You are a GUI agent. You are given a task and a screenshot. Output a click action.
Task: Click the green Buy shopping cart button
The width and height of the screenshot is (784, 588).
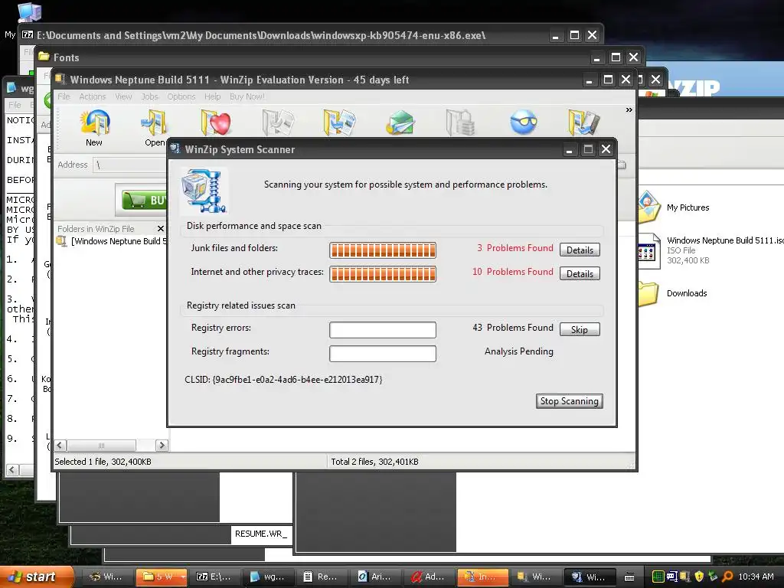(144, 201)
